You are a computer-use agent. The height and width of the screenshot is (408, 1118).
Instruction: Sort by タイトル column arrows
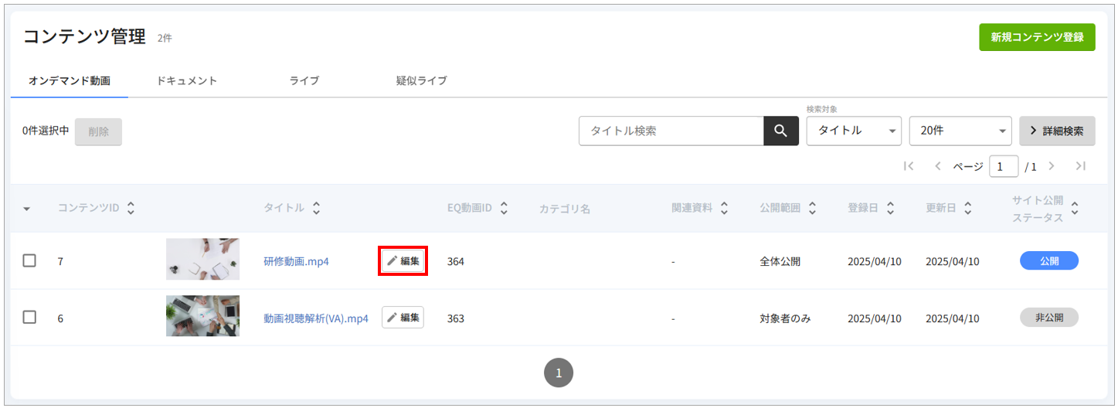pos(316,208)
